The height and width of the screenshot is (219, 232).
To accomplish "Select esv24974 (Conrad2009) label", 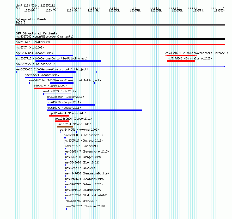I will coord(50,86).
